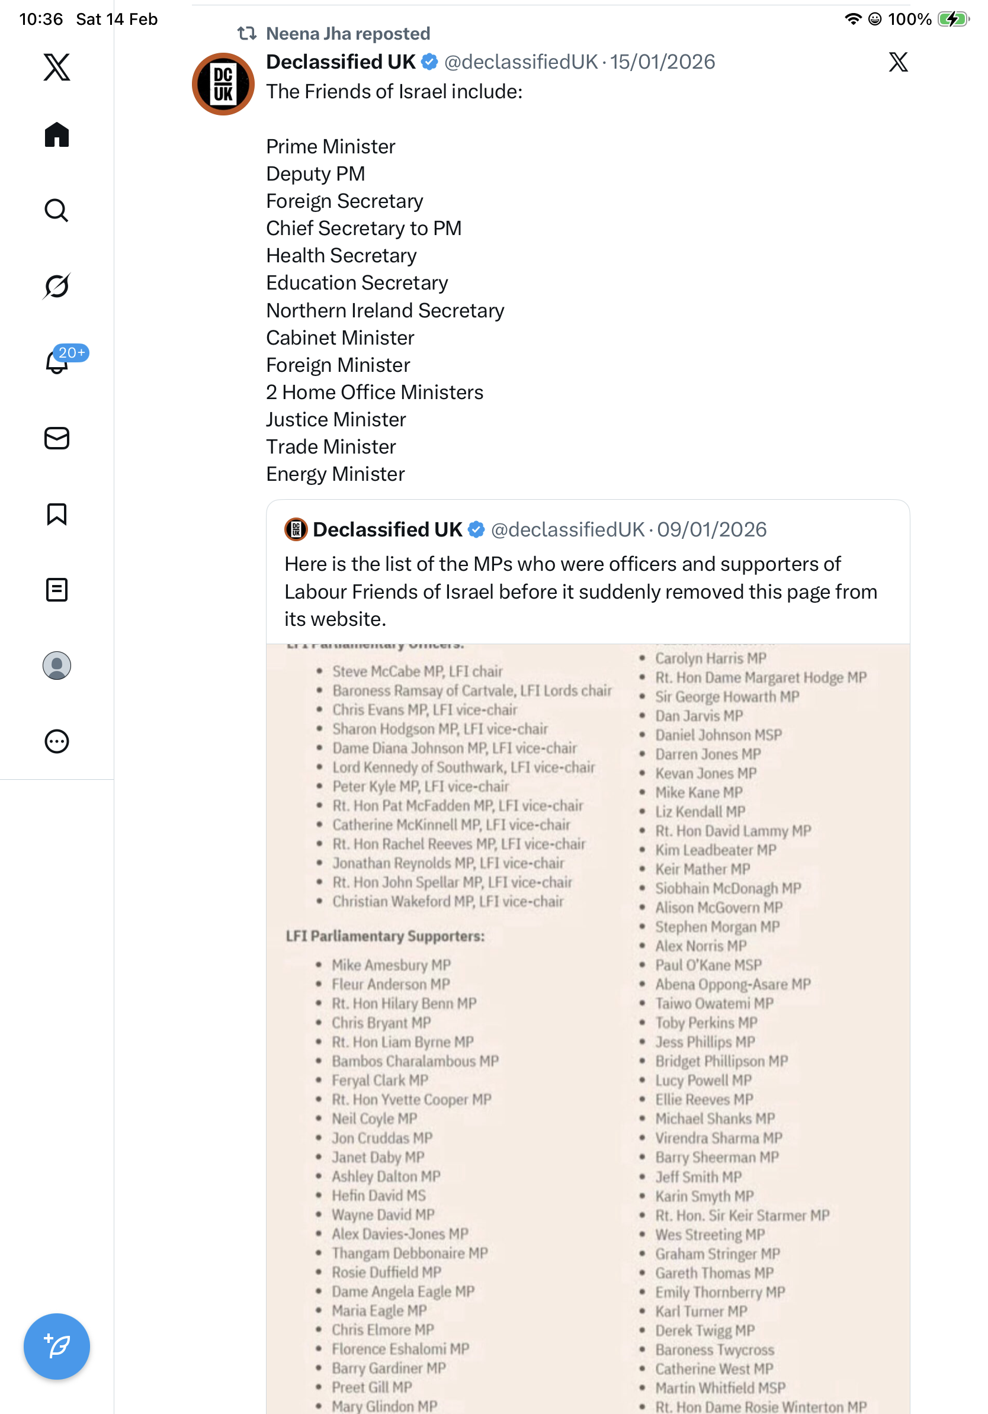Open notifications bell with 20+ badge
Screen dimensions: 988x1414
tap(57, 362)
